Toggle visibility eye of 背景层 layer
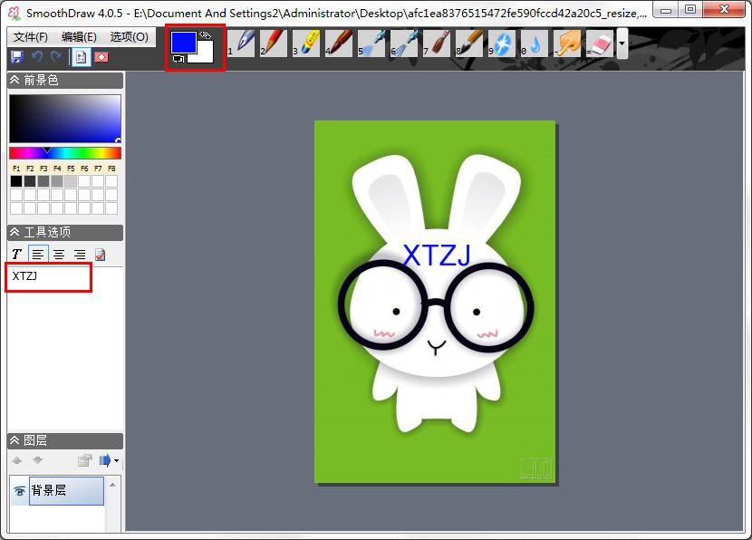The image size is (752, 540). tap(20, 491)
